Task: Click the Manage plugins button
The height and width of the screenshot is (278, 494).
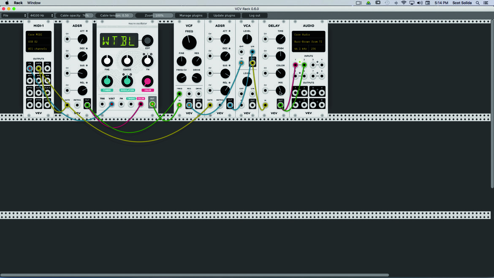Action: click(x=191, y=16)
